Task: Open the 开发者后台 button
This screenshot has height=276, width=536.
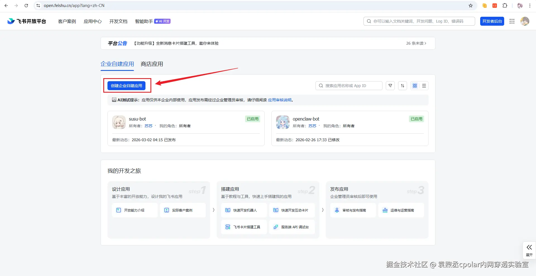Action: coord(492,21)
